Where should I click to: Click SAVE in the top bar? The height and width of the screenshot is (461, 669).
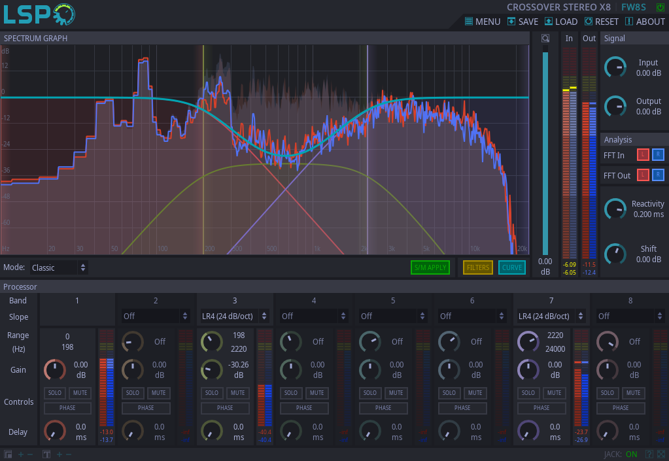click(523, 22)
